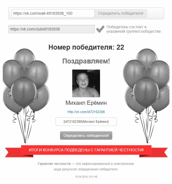172x184 pixels.
Task: Click the winner name 'Михаил Ерёмин'
Action: pos(86,103)
